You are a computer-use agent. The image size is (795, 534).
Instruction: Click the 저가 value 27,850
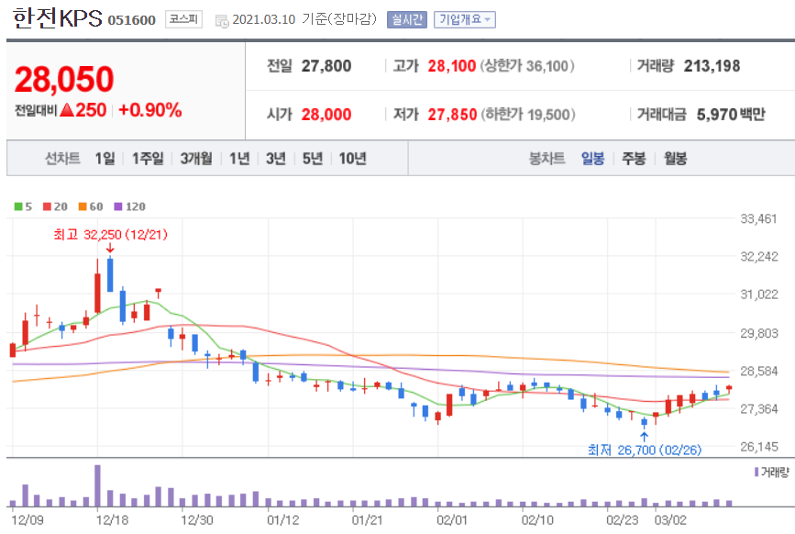click(452, 115)
